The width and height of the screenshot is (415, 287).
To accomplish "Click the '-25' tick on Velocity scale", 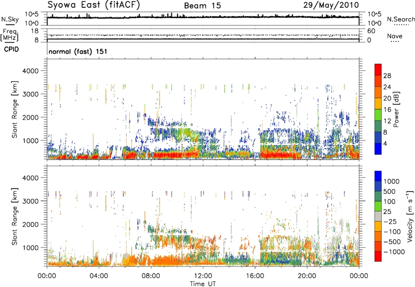I will point(390,221).
